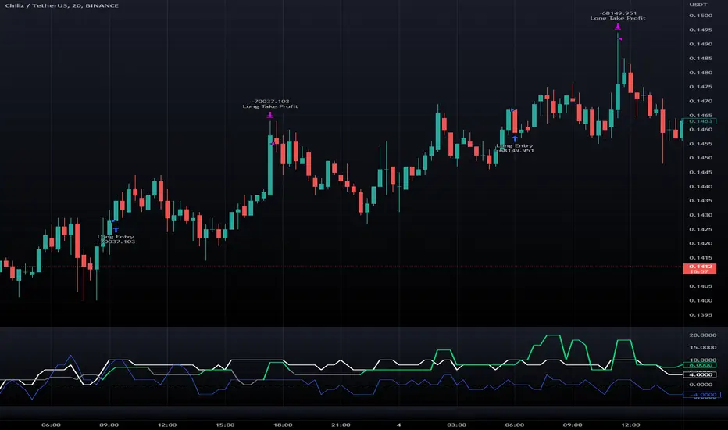Click the 0.0000 indicator scale label
Viewport: 728px width, 430px height.
pos(701,385)
